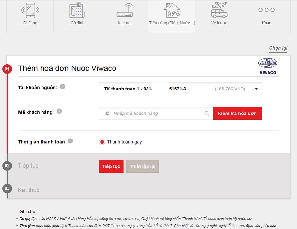
Task: Click the Tiêu dùng utilities house icon
Action: tap(172, 11)
